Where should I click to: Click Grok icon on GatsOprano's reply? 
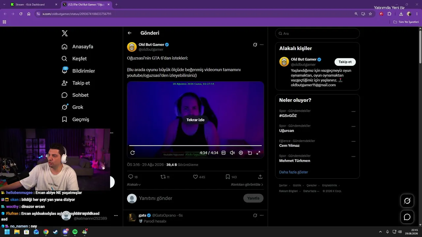click(x=255, y=215)
